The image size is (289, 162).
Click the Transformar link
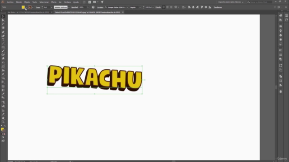coord(218,7)
